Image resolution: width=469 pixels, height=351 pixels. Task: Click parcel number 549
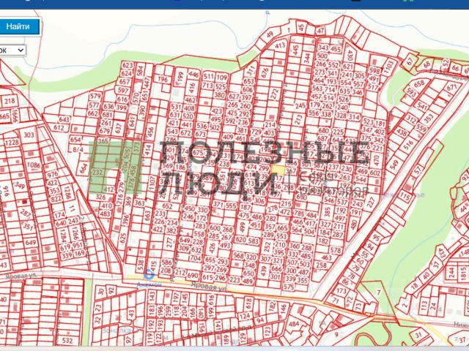pyautogui.click(x=394, y=165)
